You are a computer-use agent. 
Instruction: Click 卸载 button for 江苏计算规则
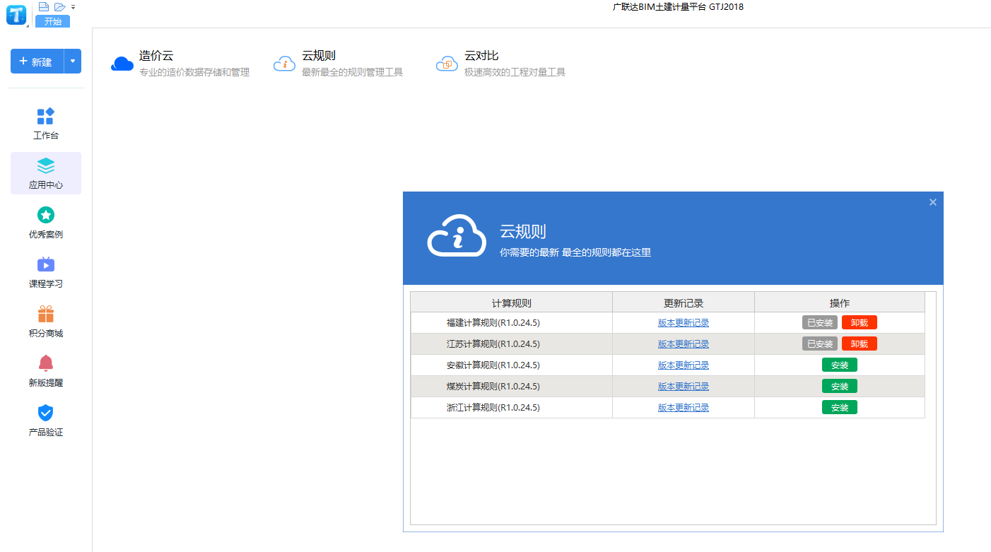tap(860, 343)
